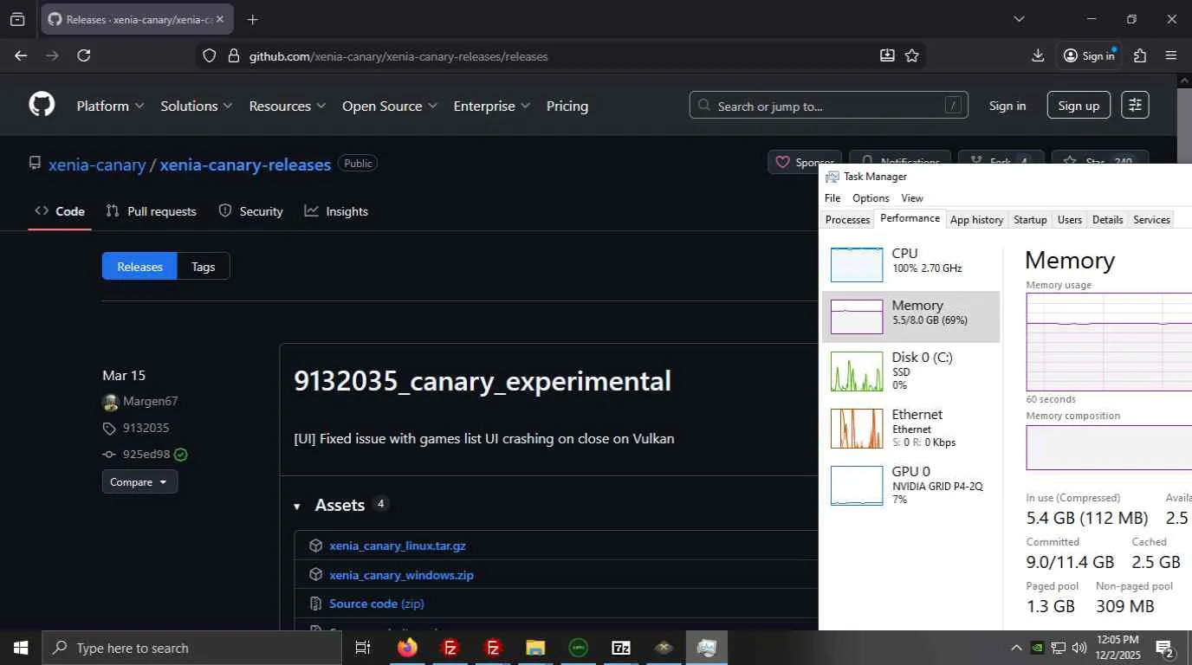Select GPU 0 NVIDIA GRID item
This screenshot has width=1192, height=665.
point(910,485)
